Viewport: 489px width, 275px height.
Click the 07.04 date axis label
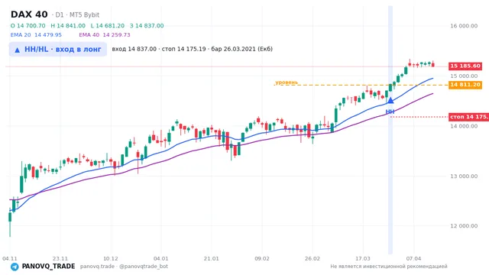click(413, 258)
